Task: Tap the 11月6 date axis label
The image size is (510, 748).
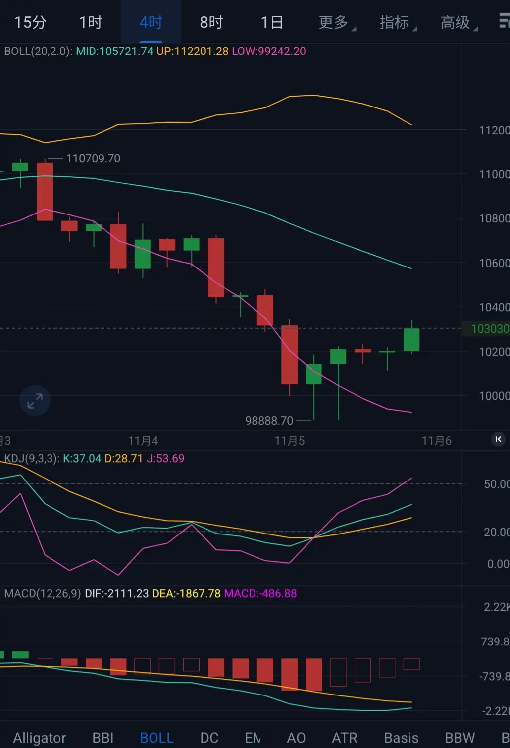Action: (436, 441)
